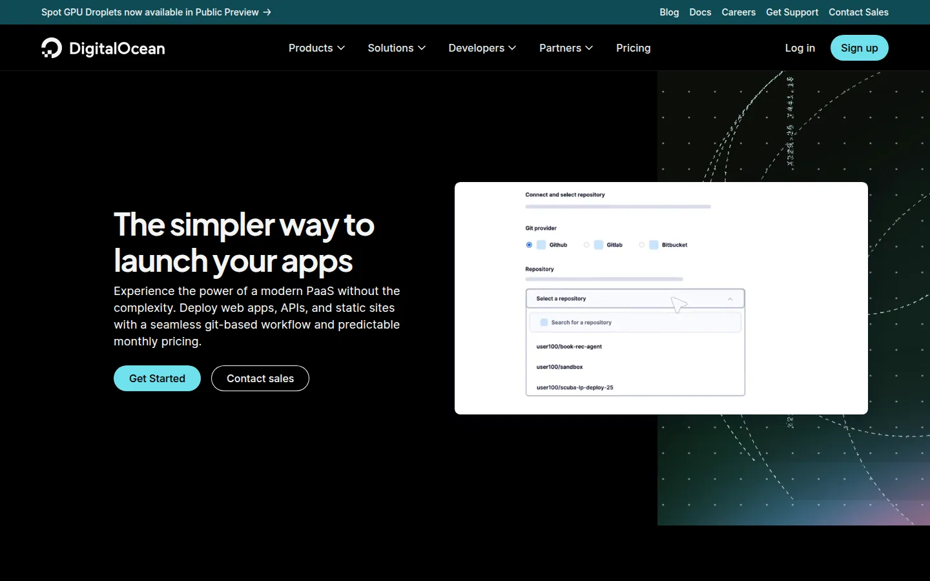
Task: Go to the Pricing page
Action: coord(634,48)
